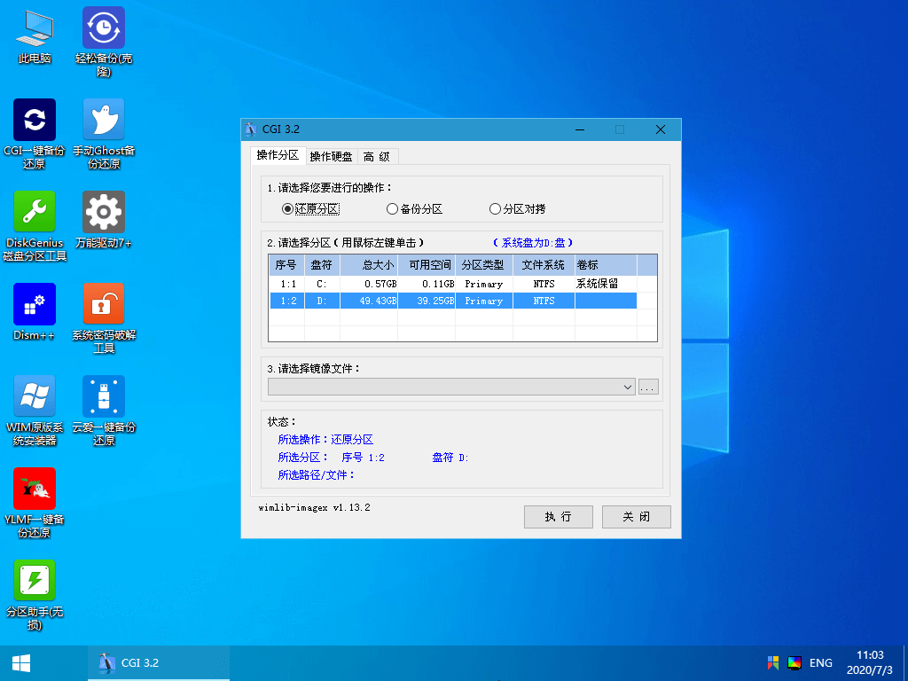Click the 执行 button

(558, 517)
